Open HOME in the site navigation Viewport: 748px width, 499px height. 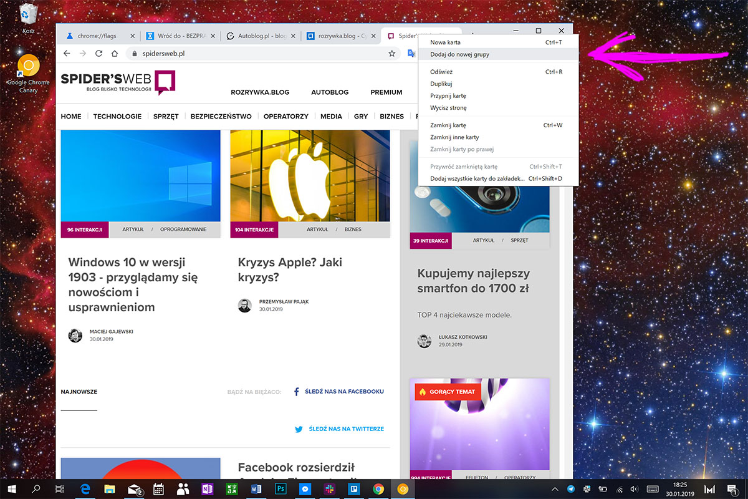(x=71, y=116)
